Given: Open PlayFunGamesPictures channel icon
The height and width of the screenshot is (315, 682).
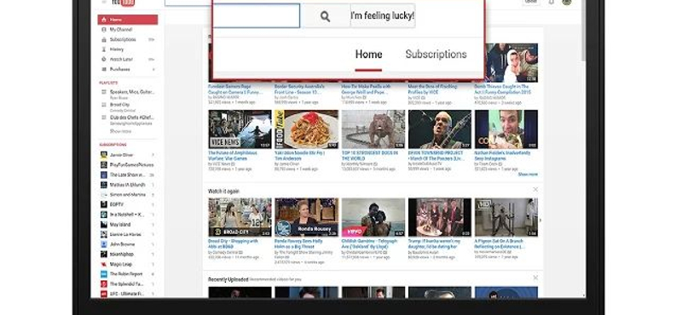Looking at the screenshot, I should click(x=103, y=164).
